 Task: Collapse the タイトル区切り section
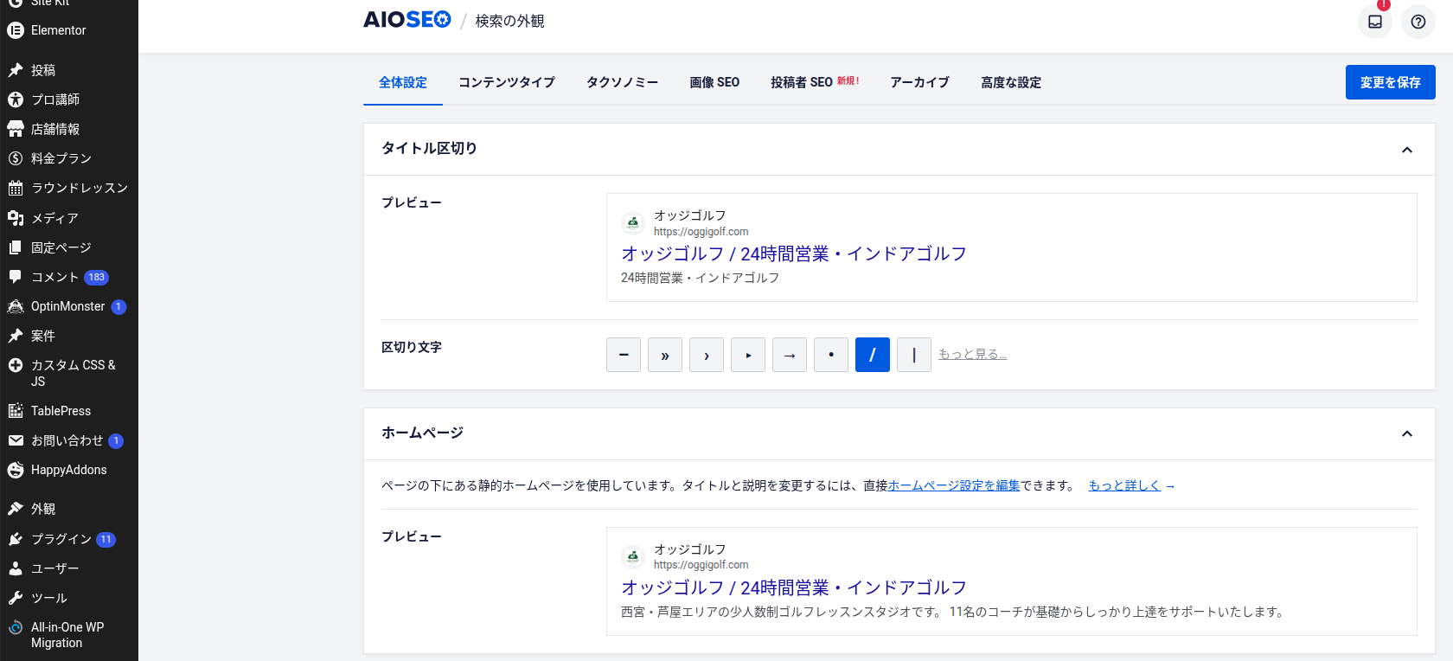tap(1407, 150)
